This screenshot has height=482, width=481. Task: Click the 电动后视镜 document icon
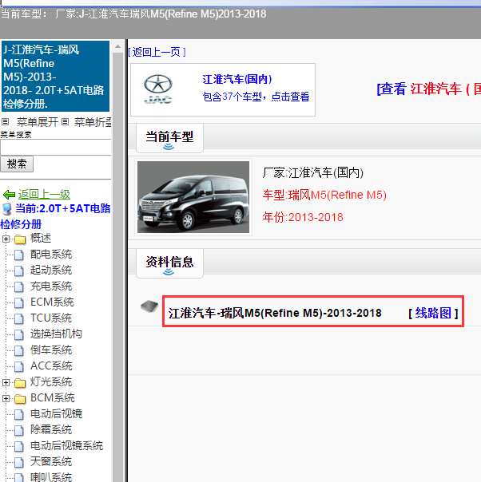click(19, 414)
